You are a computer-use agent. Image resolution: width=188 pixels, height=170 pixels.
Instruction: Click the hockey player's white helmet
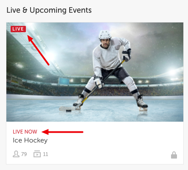click(x=105, y=35)
